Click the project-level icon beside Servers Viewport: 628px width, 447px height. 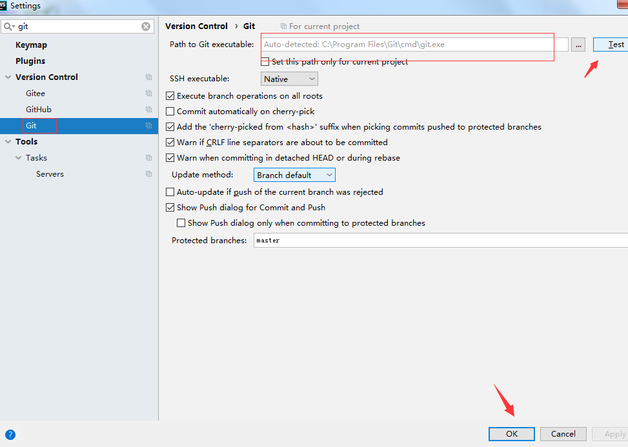(149, 174)
